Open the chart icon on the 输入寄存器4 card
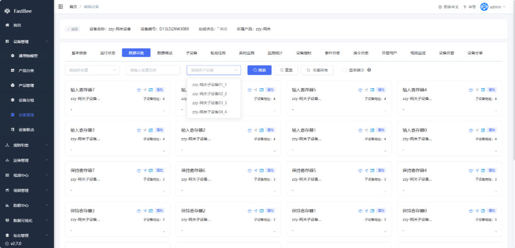 pyautogui.click(x=483, y=90)
